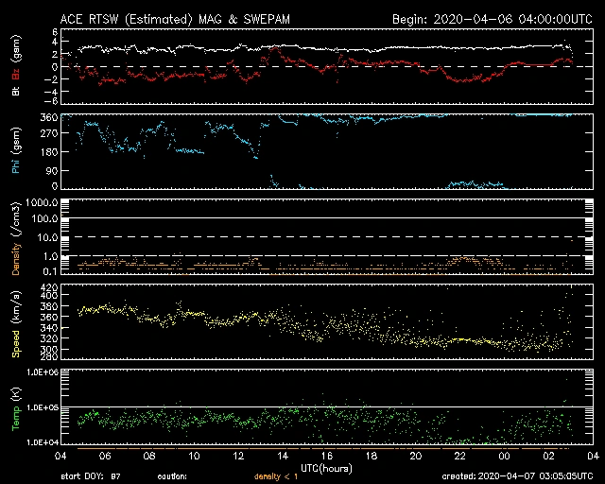Viewport: 605px width, 484px height.
Task: Click the 00 hour tick on the time axis
Action: coord(504,456)
